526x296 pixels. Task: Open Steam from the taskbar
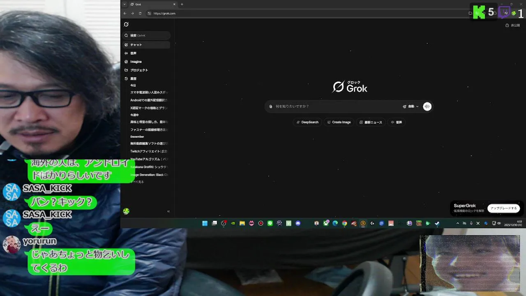(437, 223)
